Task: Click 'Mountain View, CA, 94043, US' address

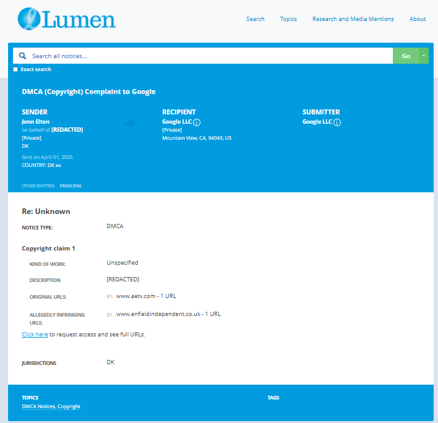Action: tap(197, 138)
